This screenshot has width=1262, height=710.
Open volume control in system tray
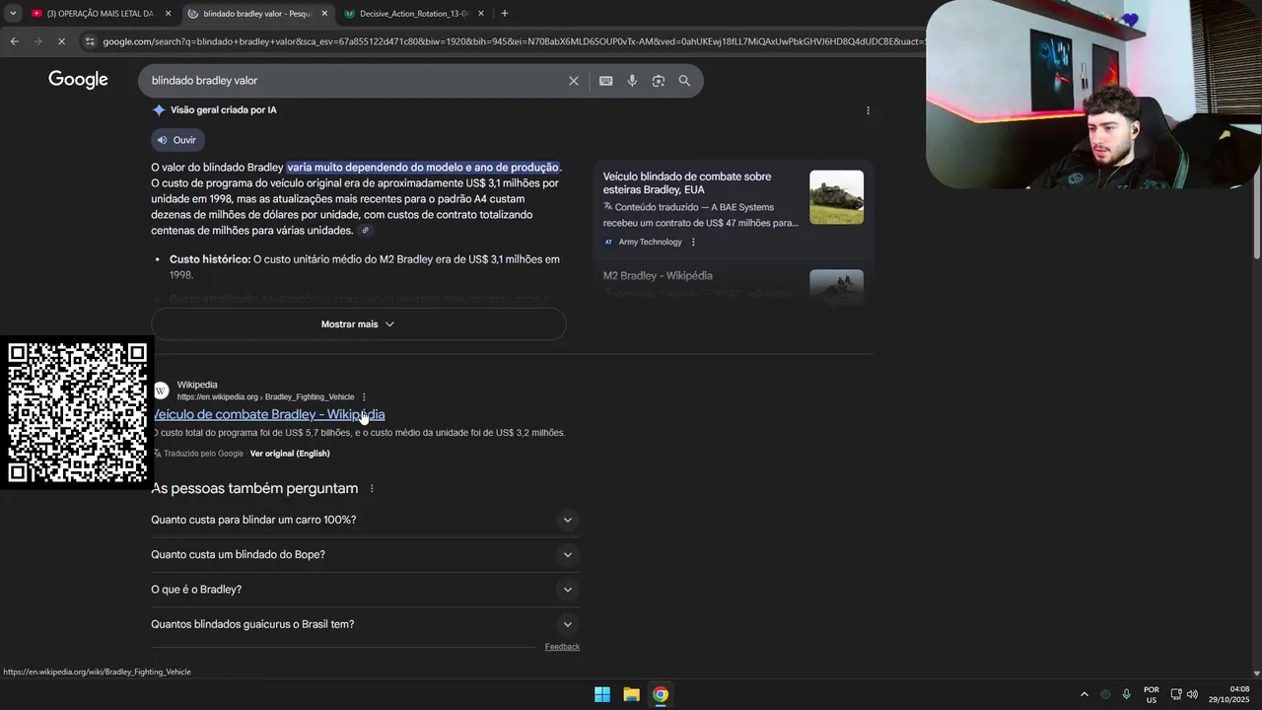coord(1192,694)
